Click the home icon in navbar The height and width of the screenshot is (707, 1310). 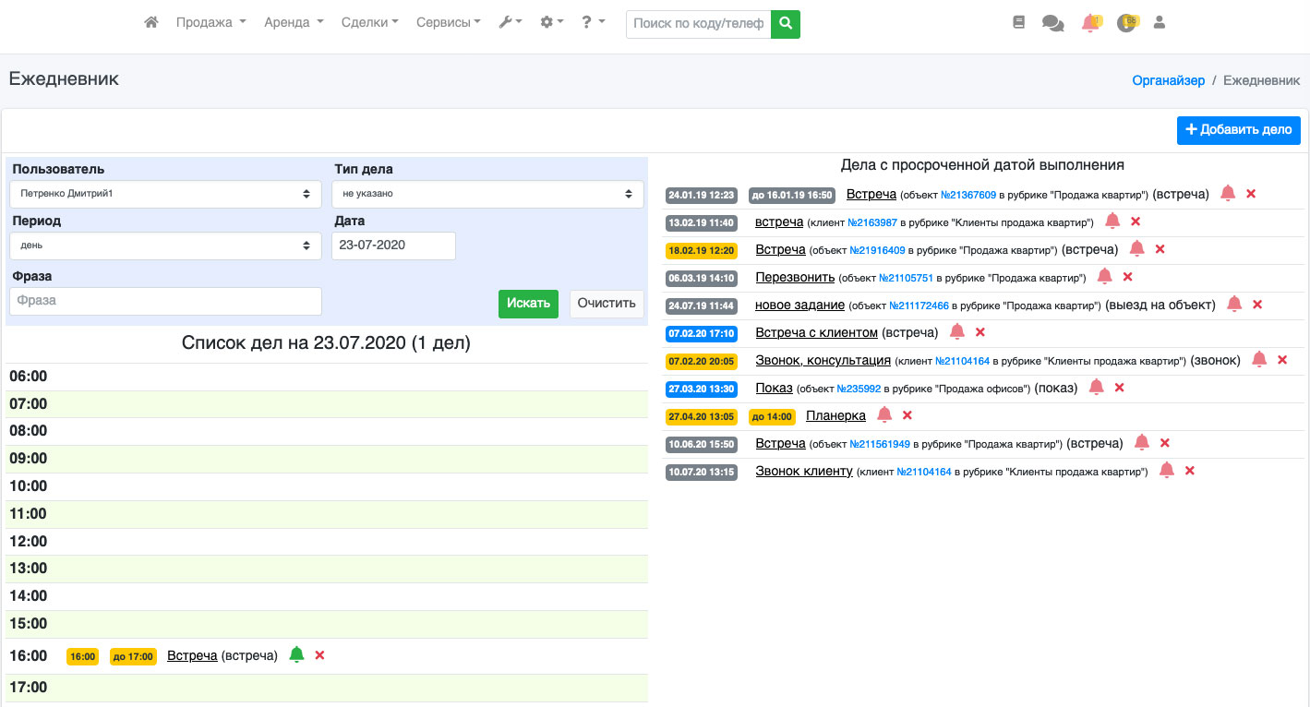[151, 23]
